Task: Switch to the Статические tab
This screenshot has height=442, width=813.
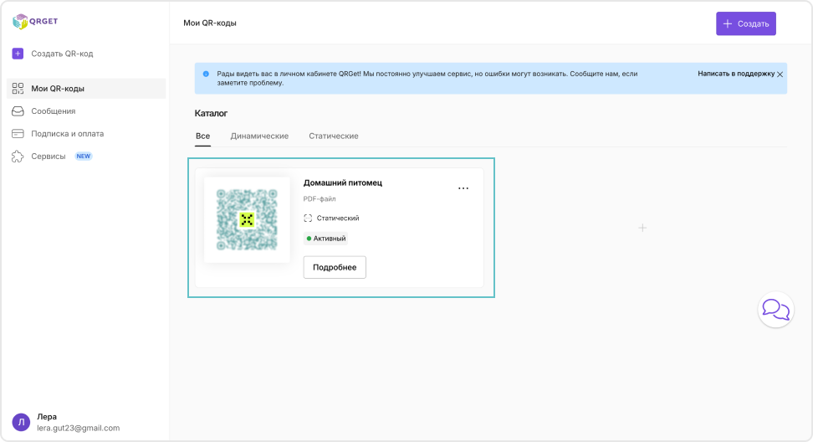Action: pos(333,136)
